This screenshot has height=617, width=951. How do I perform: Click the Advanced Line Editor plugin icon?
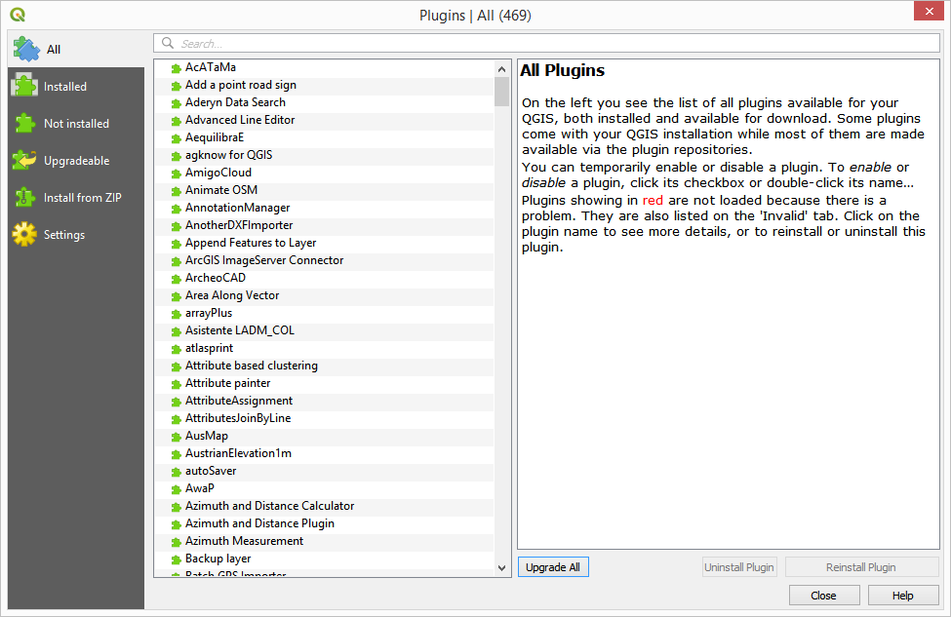coord(176,121)
